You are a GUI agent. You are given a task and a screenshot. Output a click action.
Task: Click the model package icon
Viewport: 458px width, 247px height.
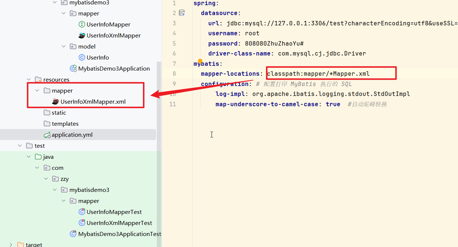click(73, 47)
